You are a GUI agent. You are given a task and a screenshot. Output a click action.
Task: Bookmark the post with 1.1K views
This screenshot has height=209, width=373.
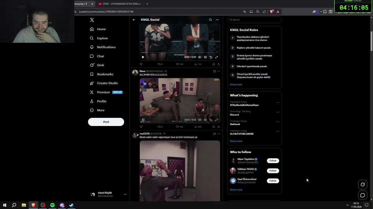click(x=214, y=64)
